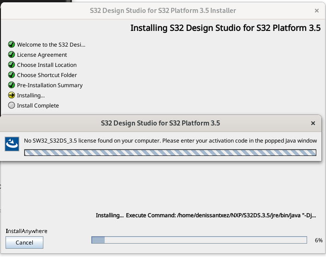Click the Install Complete step label
The width and height of the screenshot is (326, 257).
tap(38, 106)
